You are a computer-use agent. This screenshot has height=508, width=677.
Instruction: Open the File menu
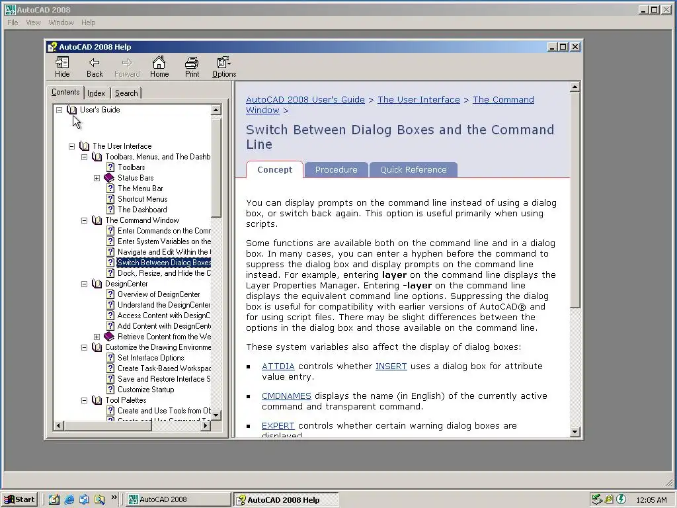tap(13, 22)
